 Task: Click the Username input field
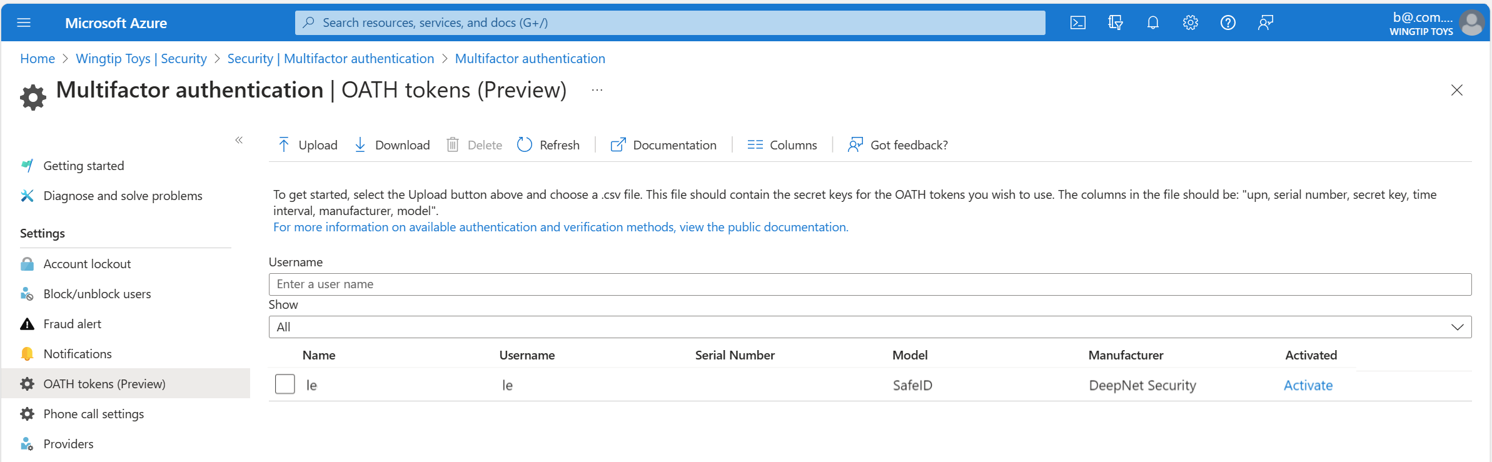(869, 284)
